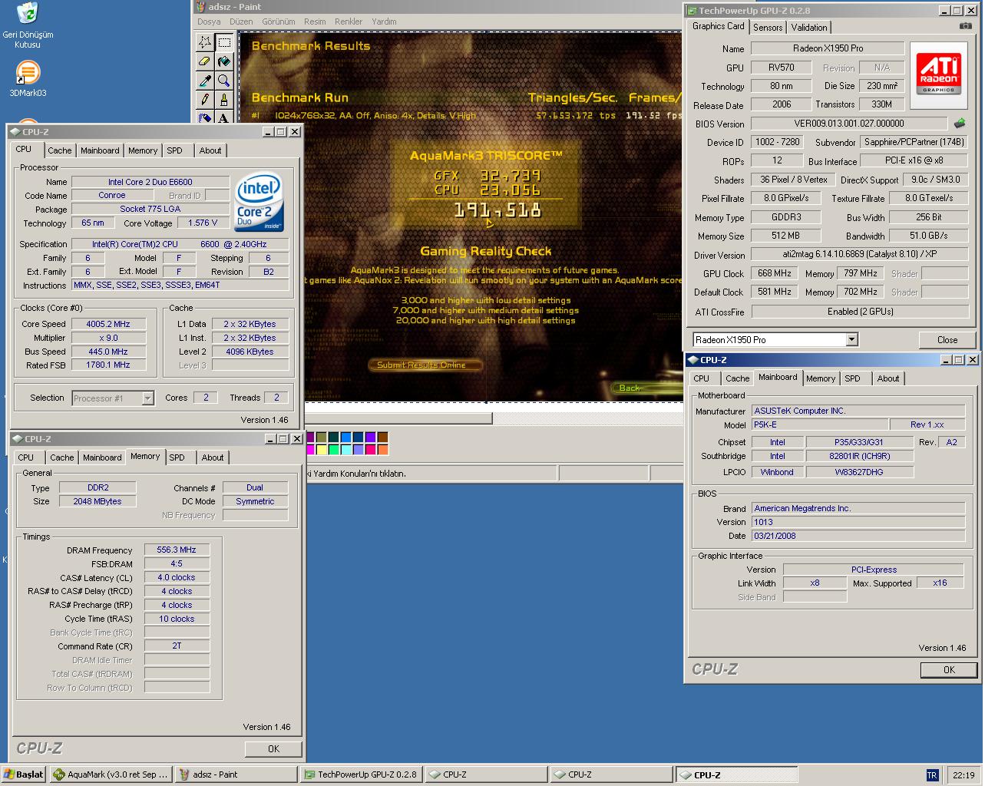This screenshot has width=985, height=786.
Task: Open the Resim menu in Paint
Action: (315, 21)
